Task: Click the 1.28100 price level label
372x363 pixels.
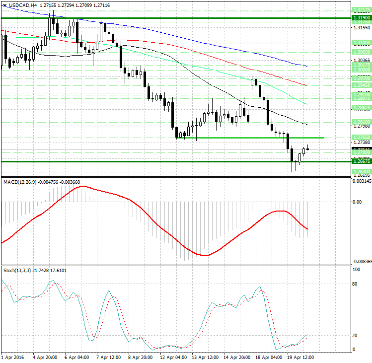Action: [360, 121]
